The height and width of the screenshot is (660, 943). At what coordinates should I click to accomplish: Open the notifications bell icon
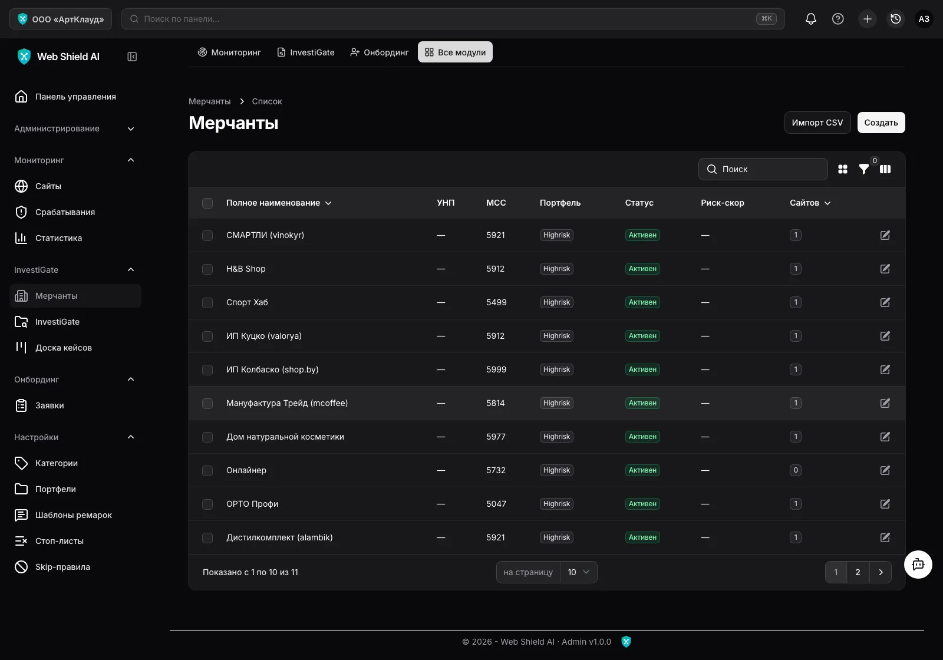[811, 19]
